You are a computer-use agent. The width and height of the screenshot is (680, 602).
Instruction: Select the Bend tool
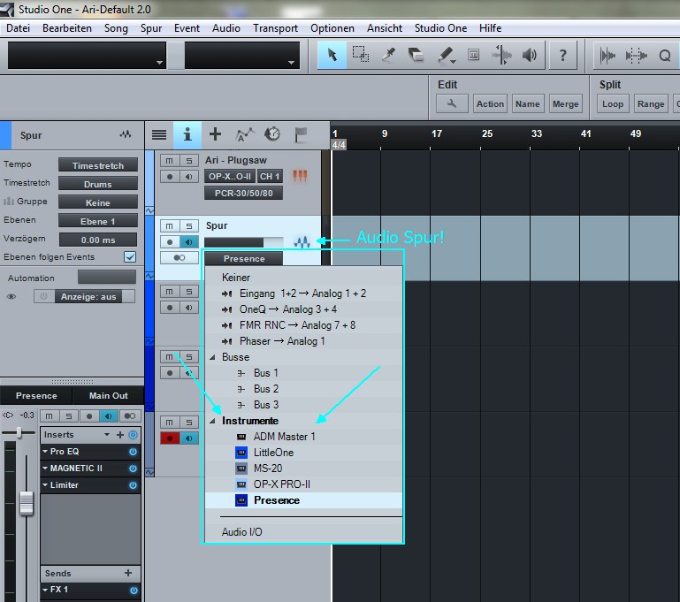tap(501, 55)
